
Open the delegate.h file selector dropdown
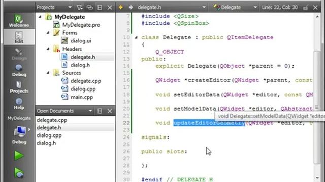click(x=172, y=7)
